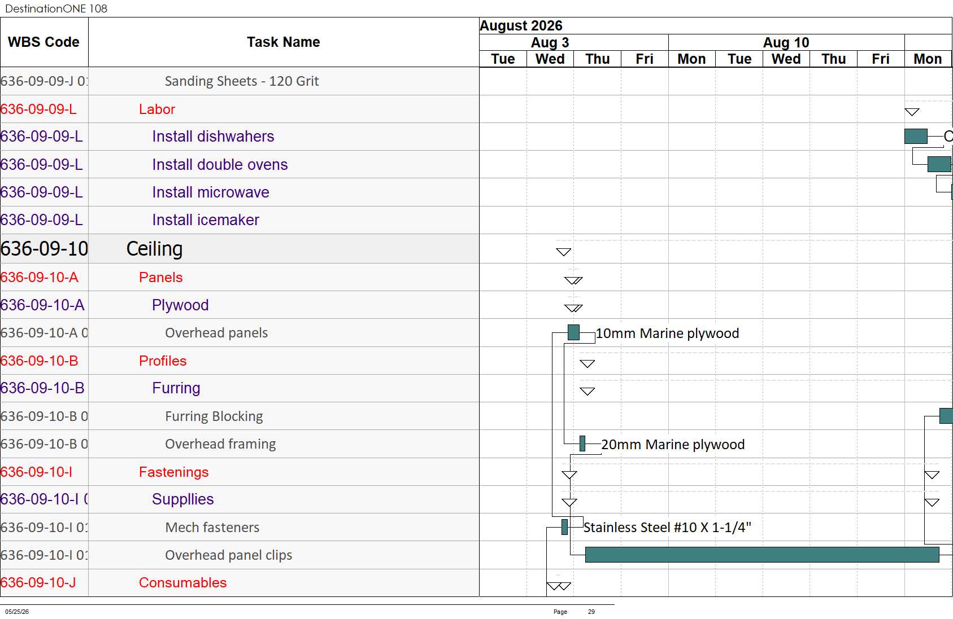953x619 pixels.
Task: Click the Furring Blocking Gantt bar
Action: click(x=946, y=416)
